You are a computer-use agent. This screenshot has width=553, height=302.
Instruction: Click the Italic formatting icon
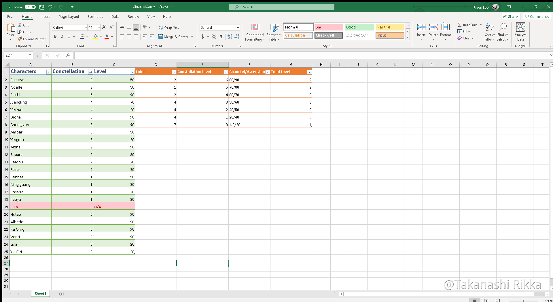tap(62, 37)
